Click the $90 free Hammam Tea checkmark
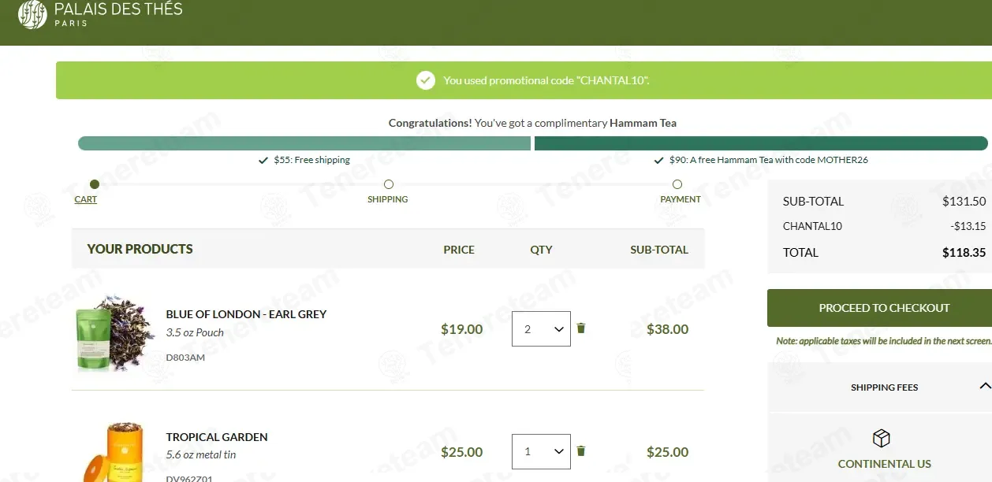The height and width of the screenshot is (482, 992). point(659,160)
